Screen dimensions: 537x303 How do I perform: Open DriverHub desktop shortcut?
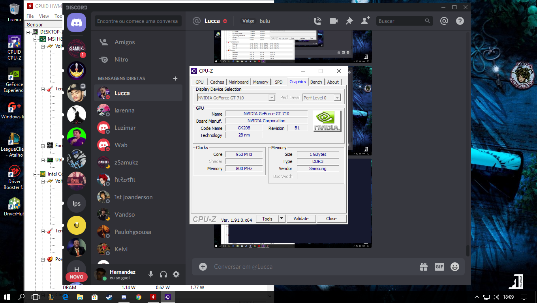point(14,206)
